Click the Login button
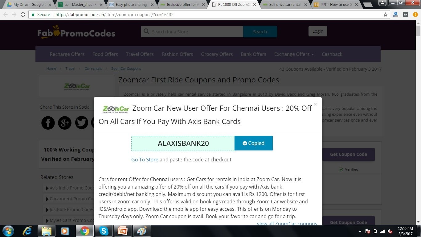 (318, 31)
